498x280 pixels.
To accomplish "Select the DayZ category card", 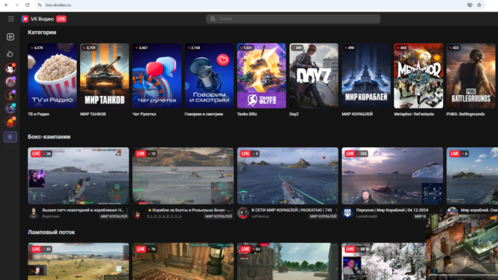I will click(314, 79).
